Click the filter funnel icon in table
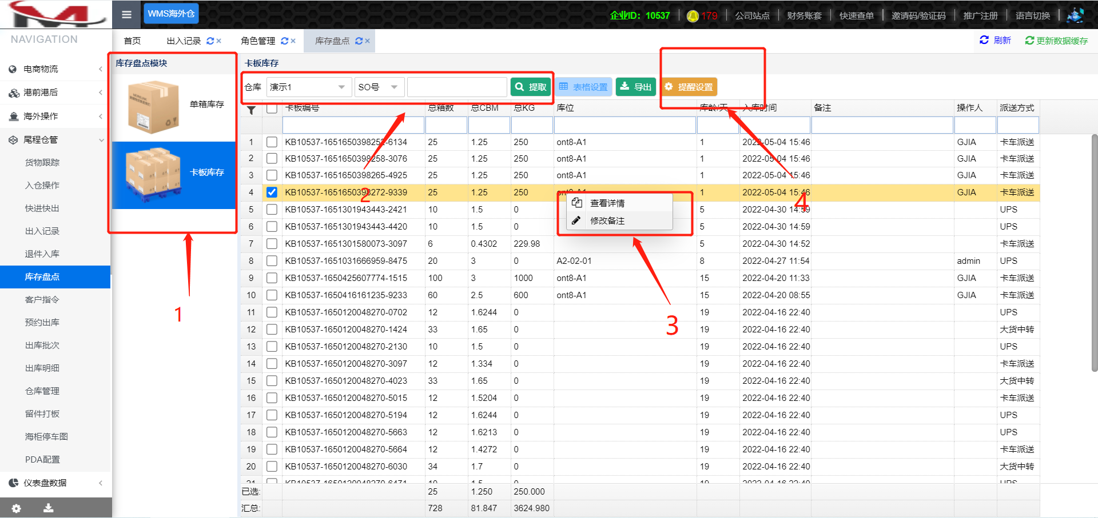Viewport: 1098px width, 518px height. pyautogui.click(x=251, y=110)
